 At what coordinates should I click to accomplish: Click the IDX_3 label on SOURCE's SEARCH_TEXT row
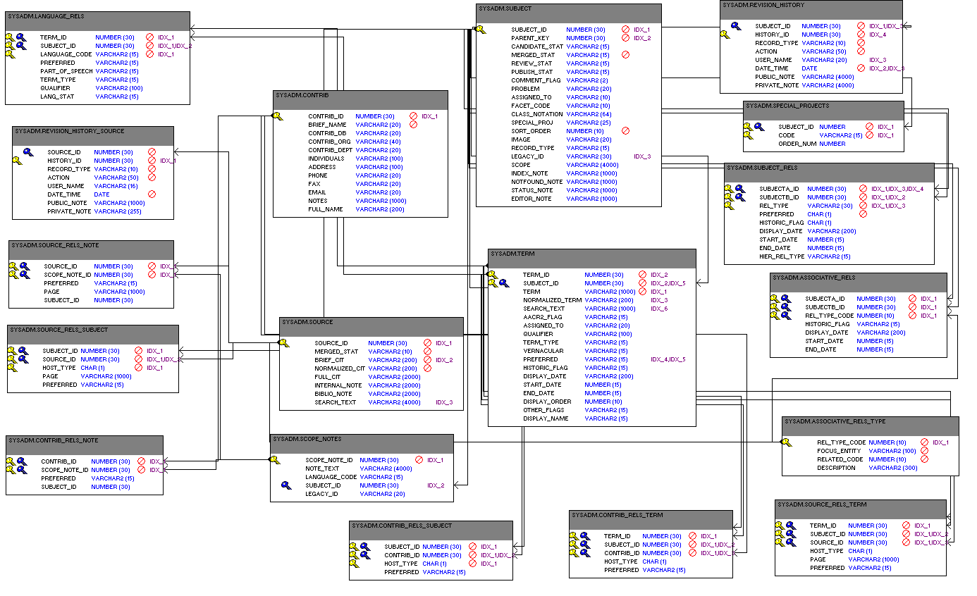pyautogui.click(x=444, y=402)
